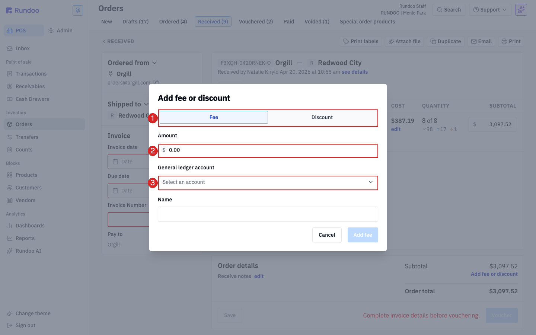Open Customers page
The image size is (536, 335).
click(44, 188)
